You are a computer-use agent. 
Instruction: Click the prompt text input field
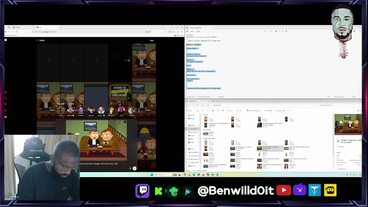99,164
